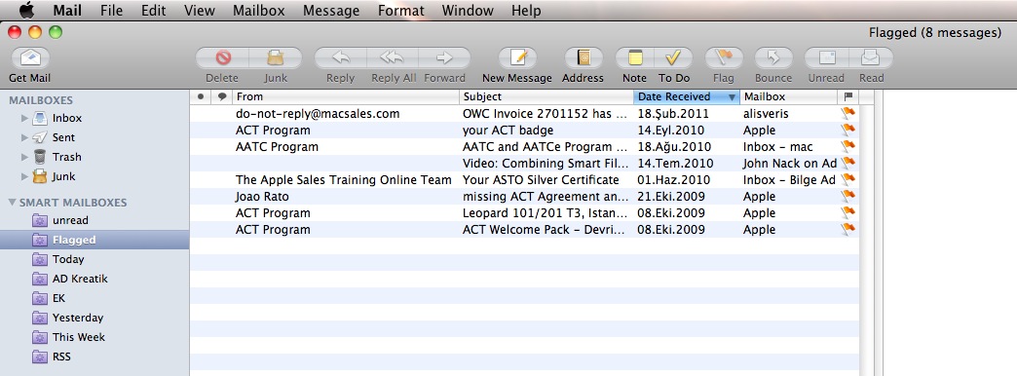Open the EK smart mailbox
Screen dimensions: 1017x376
(x=58, y=298)
